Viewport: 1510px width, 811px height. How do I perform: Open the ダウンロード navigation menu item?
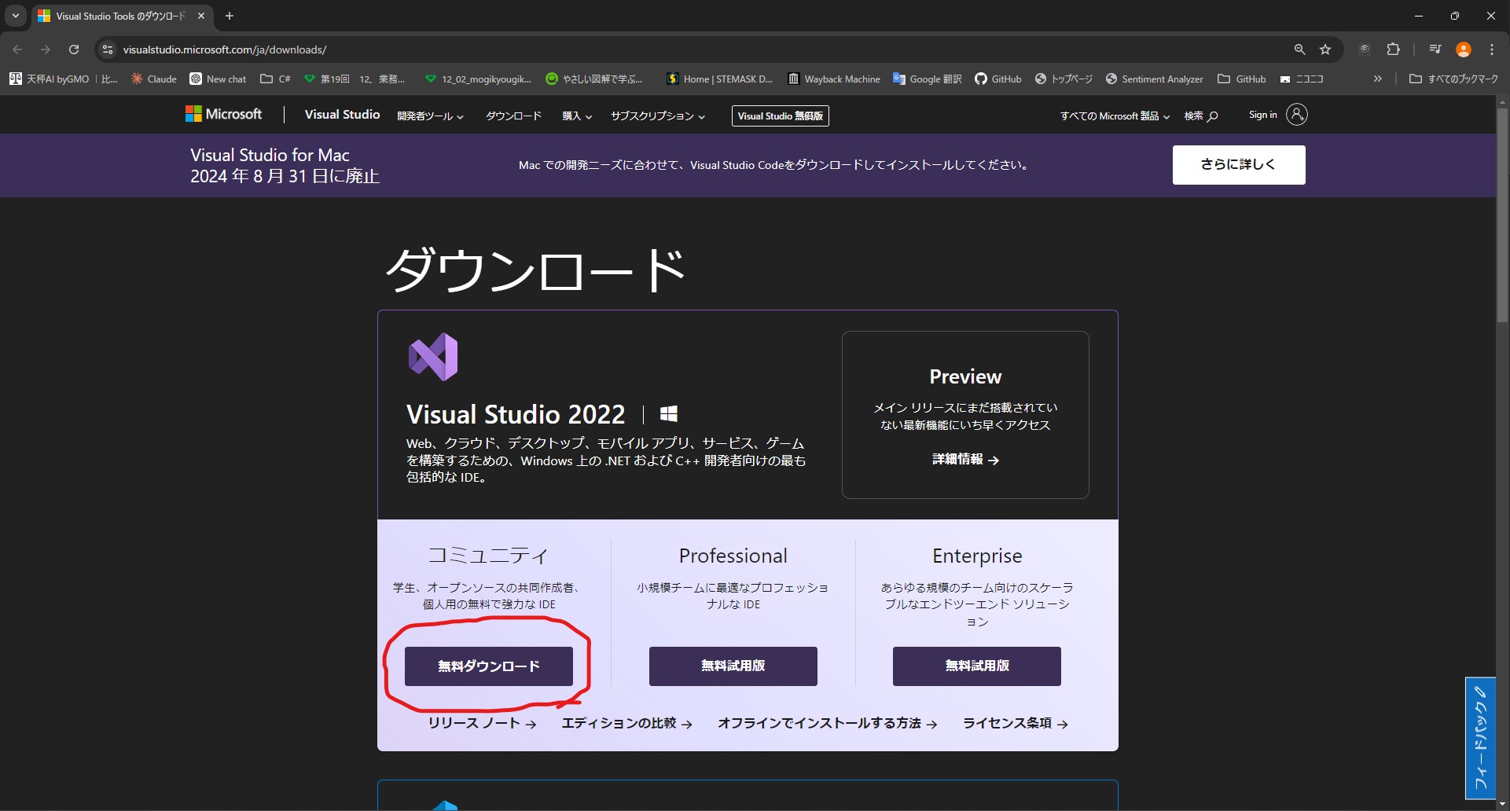pos(513,116)
